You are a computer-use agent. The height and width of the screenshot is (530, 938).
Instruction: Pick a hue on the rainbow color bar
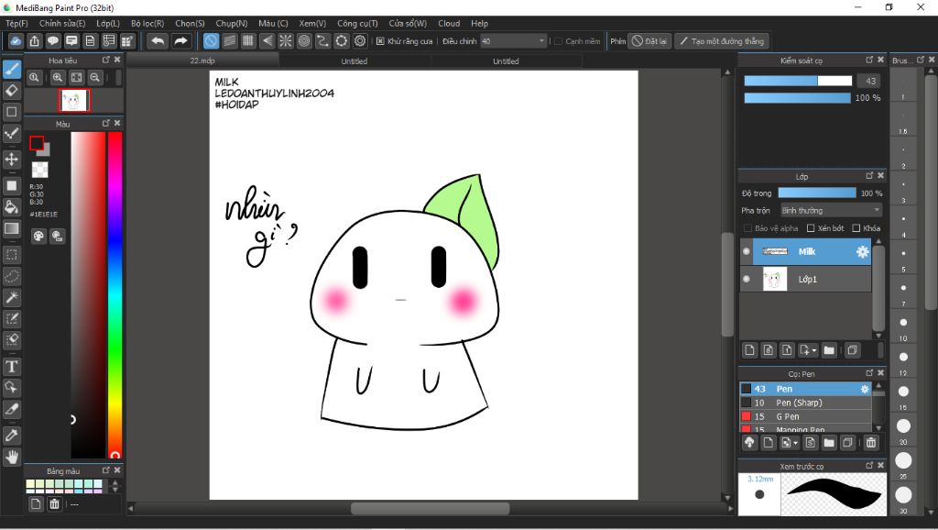tap(115, 293)
